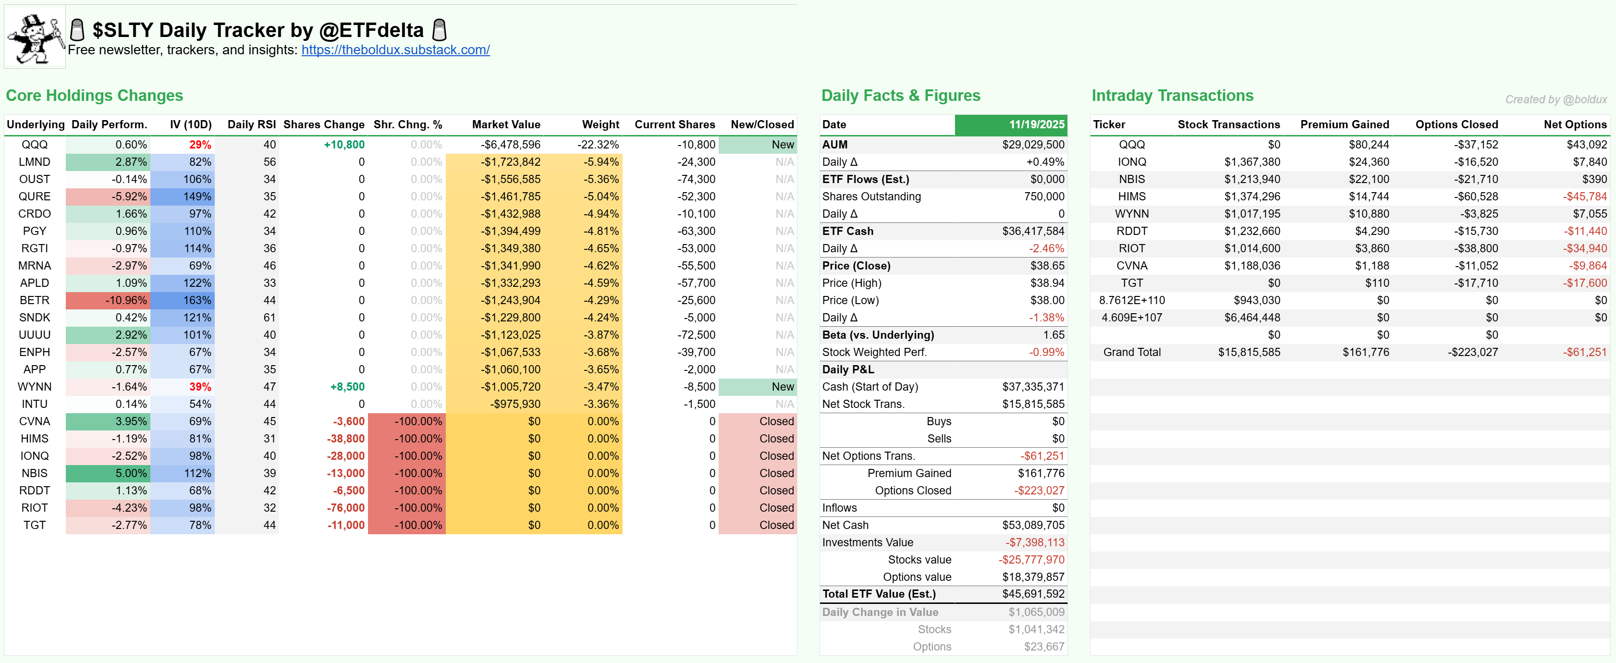The width and height of the screenshot is (1616, 663).
Task: Click the salt shaker icon after ETFdelta
Action: 440,30
